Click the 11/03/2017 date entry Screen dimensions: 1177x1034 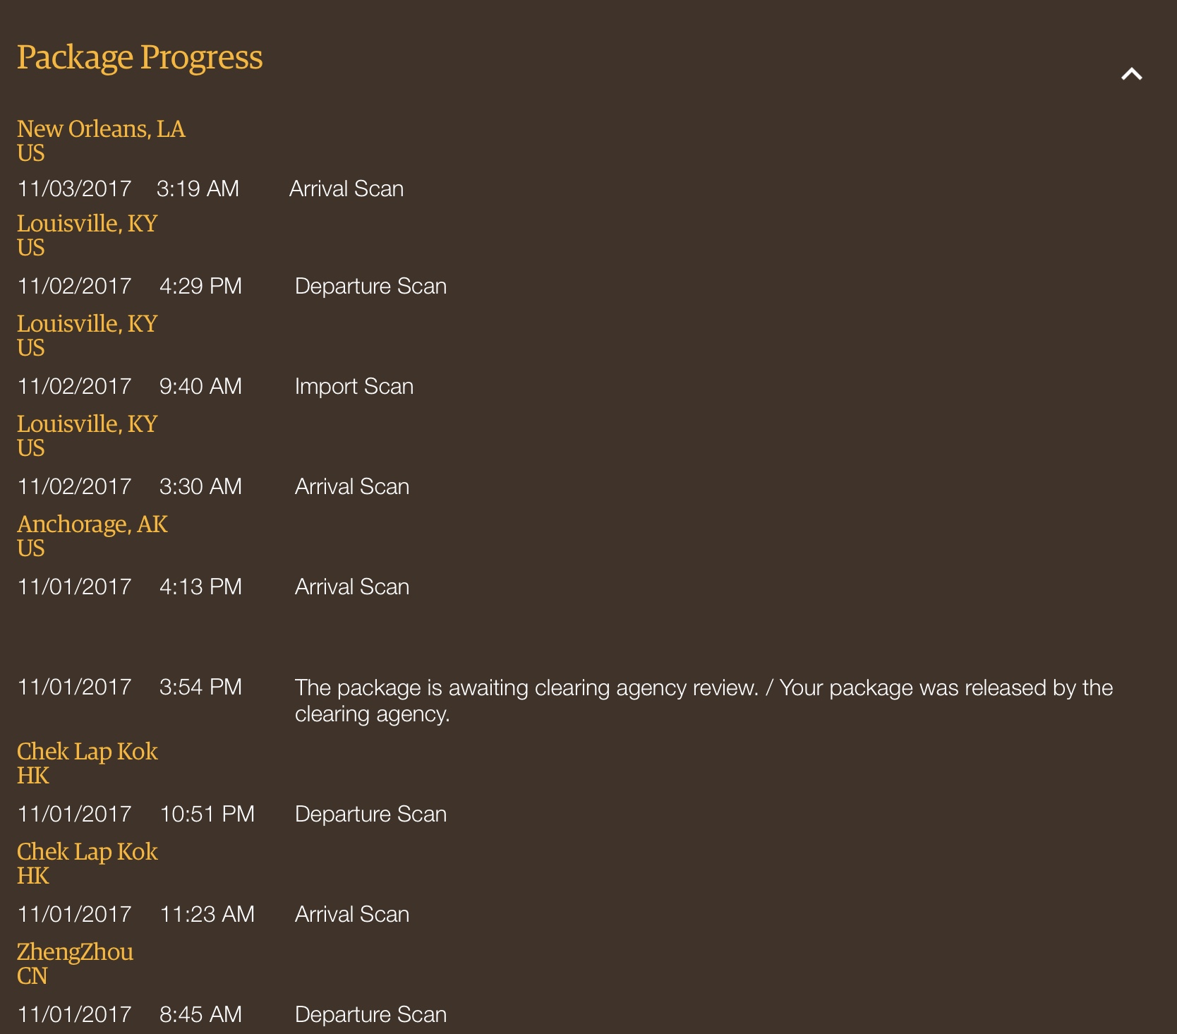74,189
